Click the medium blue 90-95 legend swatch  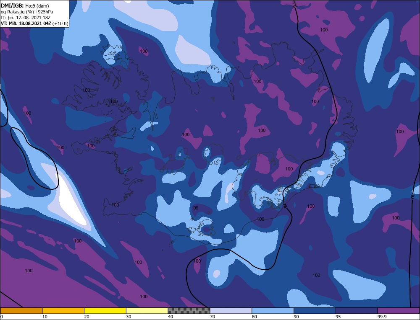[x=315, y=310]
